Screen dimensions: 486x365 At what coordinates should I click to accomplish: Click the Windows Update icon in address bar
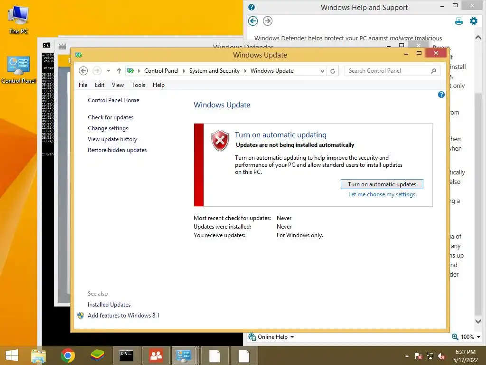coord(131,71)
